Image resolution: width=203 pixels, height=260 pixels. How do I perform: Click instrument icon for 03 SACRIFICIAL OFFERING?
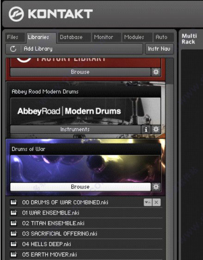(x=13, y=234)
